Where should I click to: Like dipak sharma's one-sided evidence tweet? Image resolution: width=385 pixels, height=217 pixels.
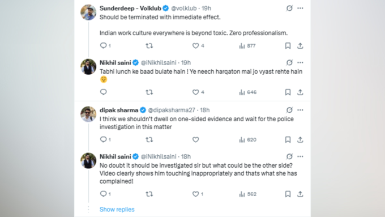click(x=195, y=139)
